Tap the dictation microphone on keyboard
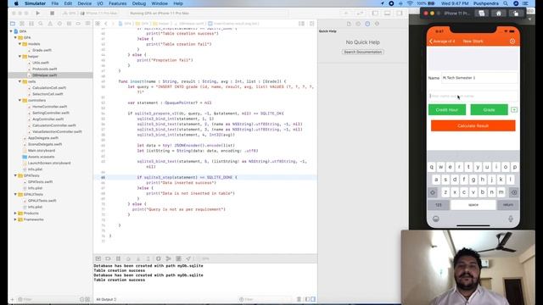Screen dimensions: 543x305 (511, 219)
